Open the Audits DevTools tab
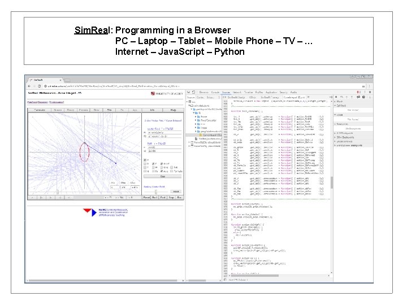This screenshot has height=305, width=407. tap(293, 92)
